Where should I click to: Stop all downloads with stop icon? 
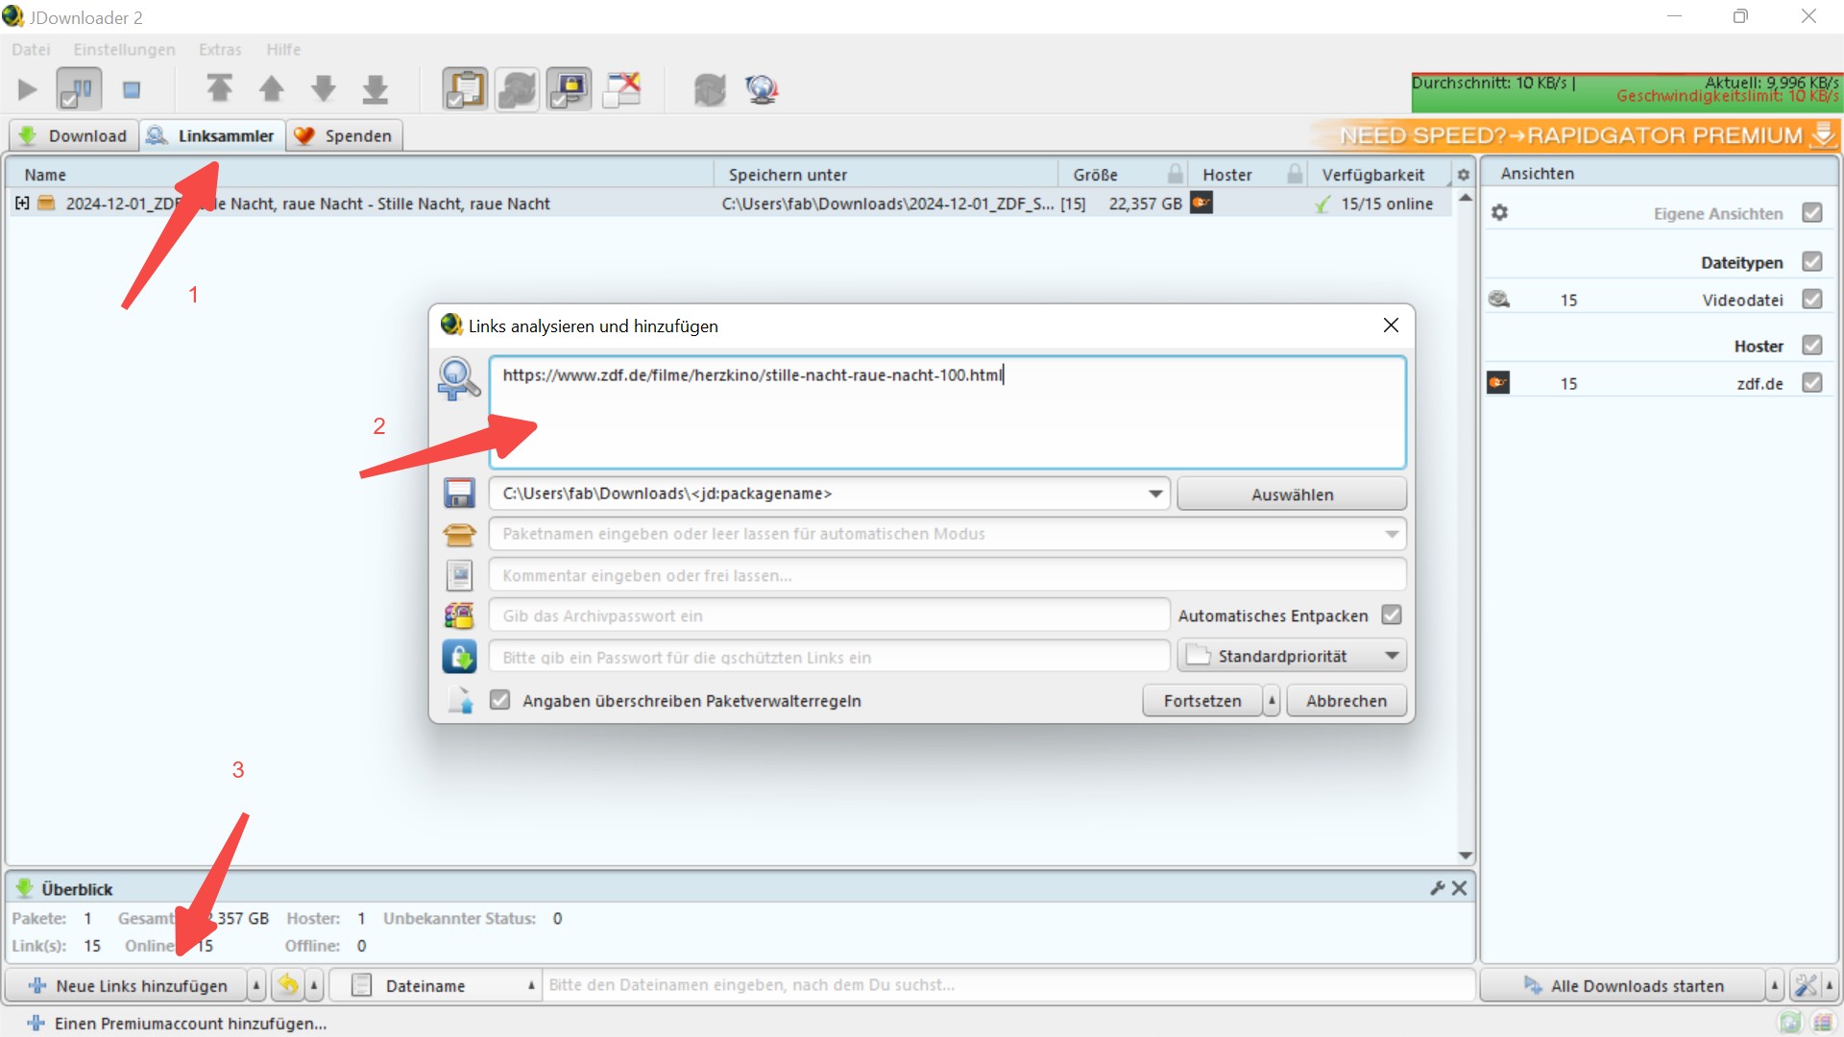[x=132, y=90]
